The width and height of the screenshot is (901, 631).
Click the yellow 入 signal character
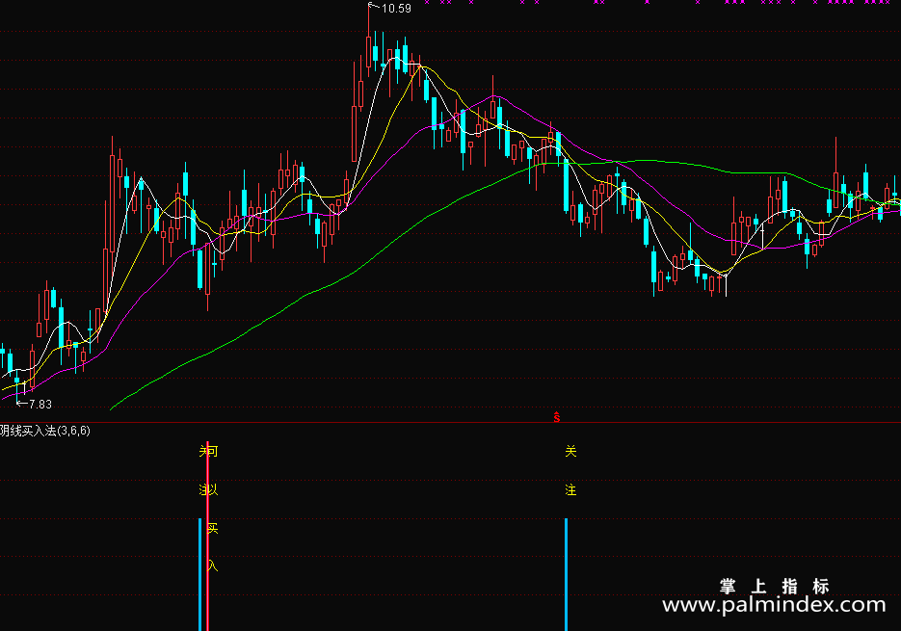tap(213, 566)
